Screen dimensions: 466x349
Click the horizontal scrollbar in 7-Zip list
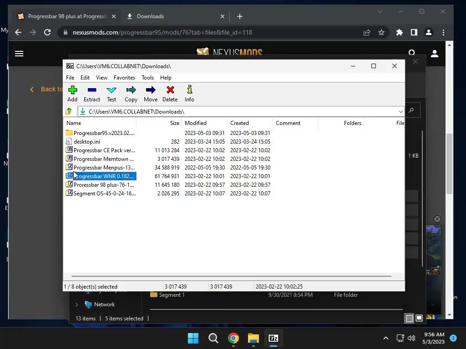click(x=231, y=276)
